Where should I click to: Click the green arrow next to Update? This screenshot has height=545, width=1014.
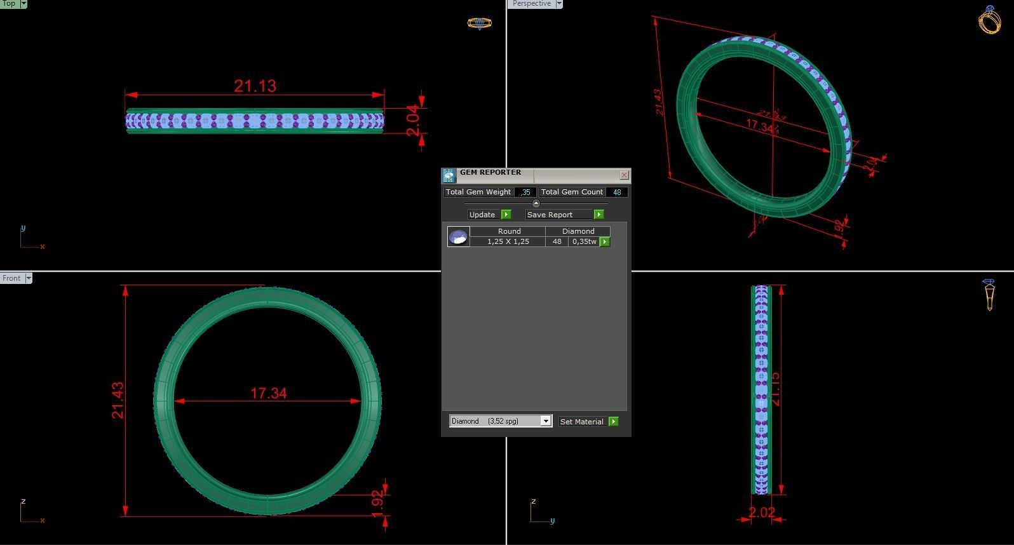pos(506,215)
